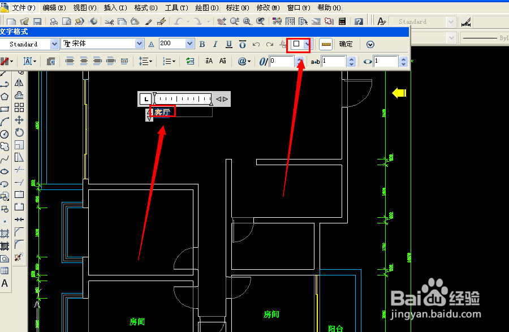The image size is (509, 332).
Task: Activate the Pan hand tool
Action: [x=222, y=21]
